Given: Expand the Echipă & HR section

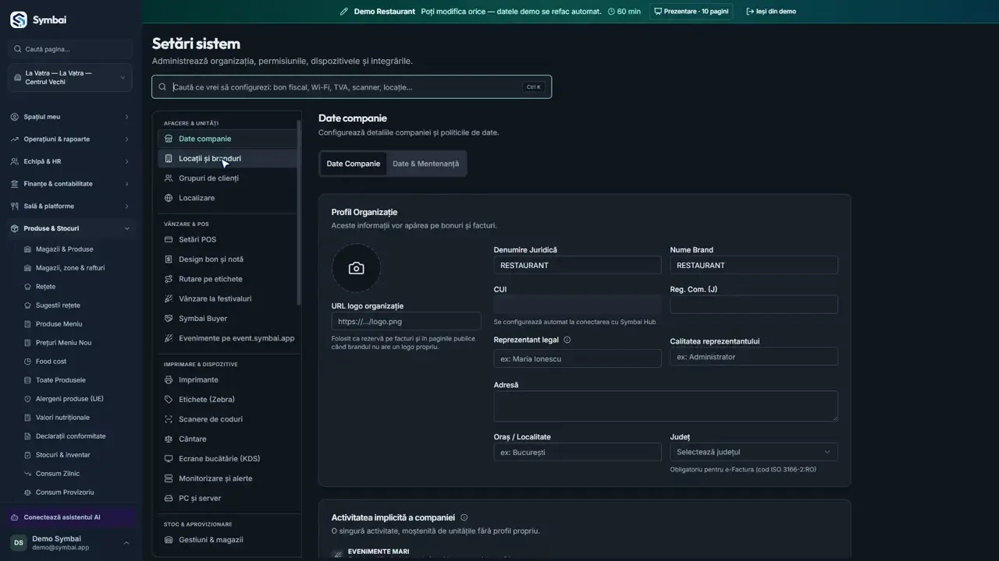Looking at the screenshot, I should click(70, 161).
